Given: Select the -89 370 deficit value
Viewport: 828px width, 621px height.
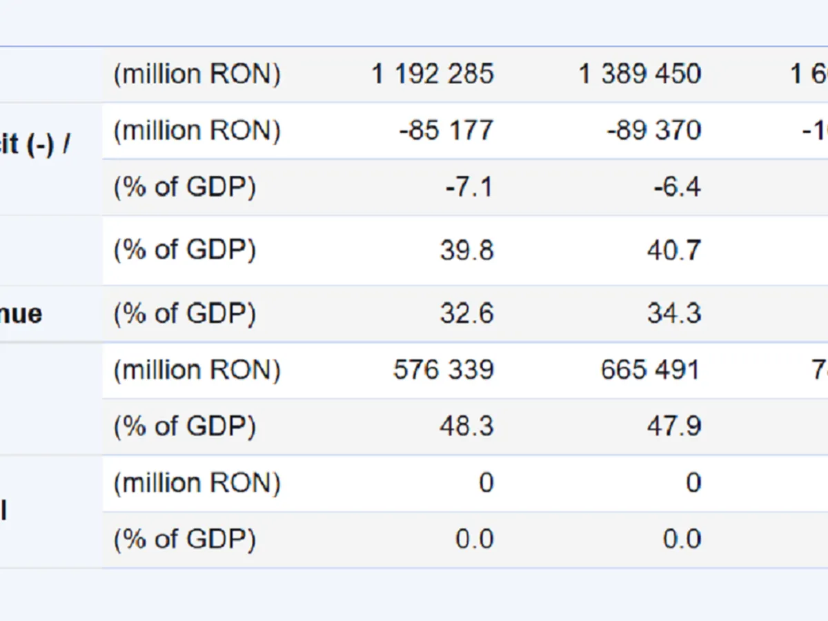Looking at the screenshot, I should (x=653, y=130).
